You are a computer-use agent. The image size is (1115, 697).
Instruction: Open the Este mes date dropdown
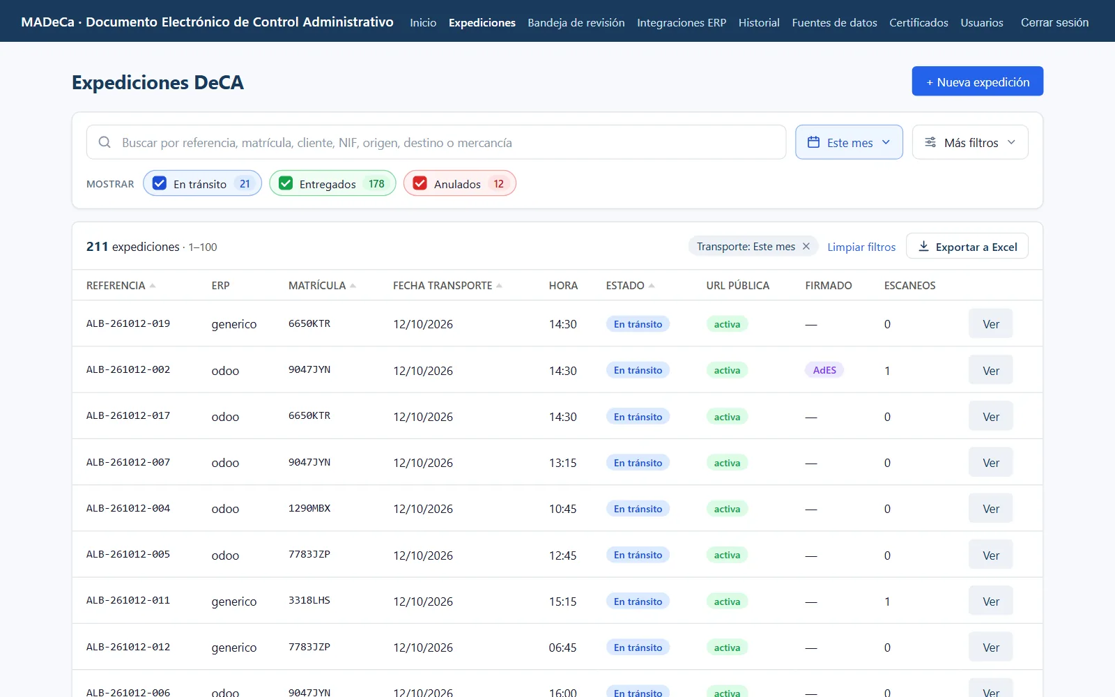point(849,142)
